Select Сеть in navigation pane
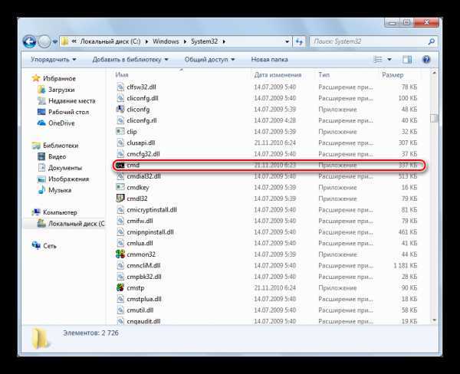This screenshot has height=374, width=460. (44, 245)
